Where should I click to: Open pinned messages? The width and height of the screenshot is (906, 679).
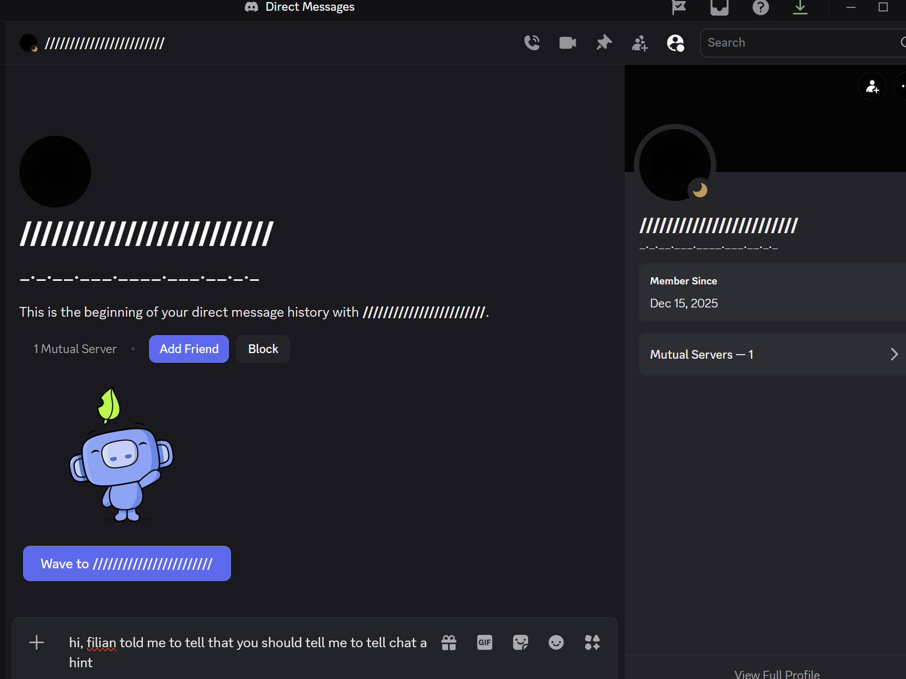click(x=604, y=43)
